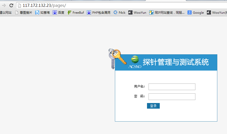The height and width of the screenshot is (134, 227).
Task: Focus the 密码 password field
Action: [x=172, y=97]
